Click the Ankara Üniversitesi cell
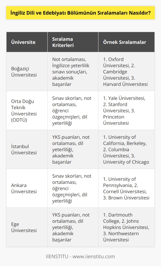The width and height of the screenshot is (161, 266). (x=27, y=188)
